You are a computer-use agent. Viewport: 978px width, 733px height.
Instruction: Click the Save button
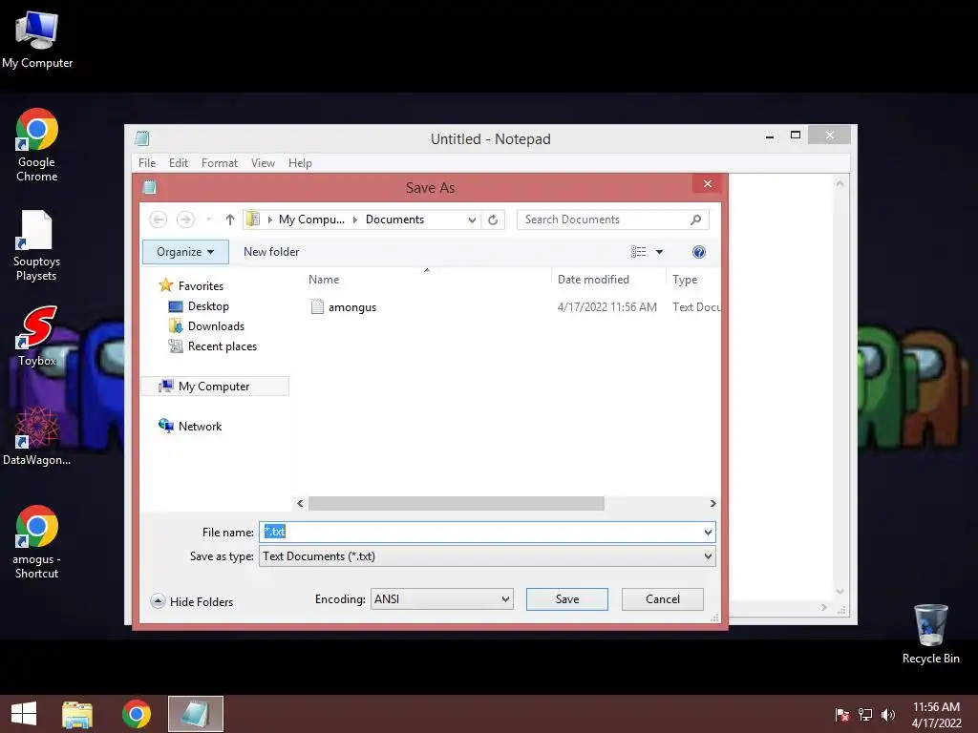tap(567, 599)
